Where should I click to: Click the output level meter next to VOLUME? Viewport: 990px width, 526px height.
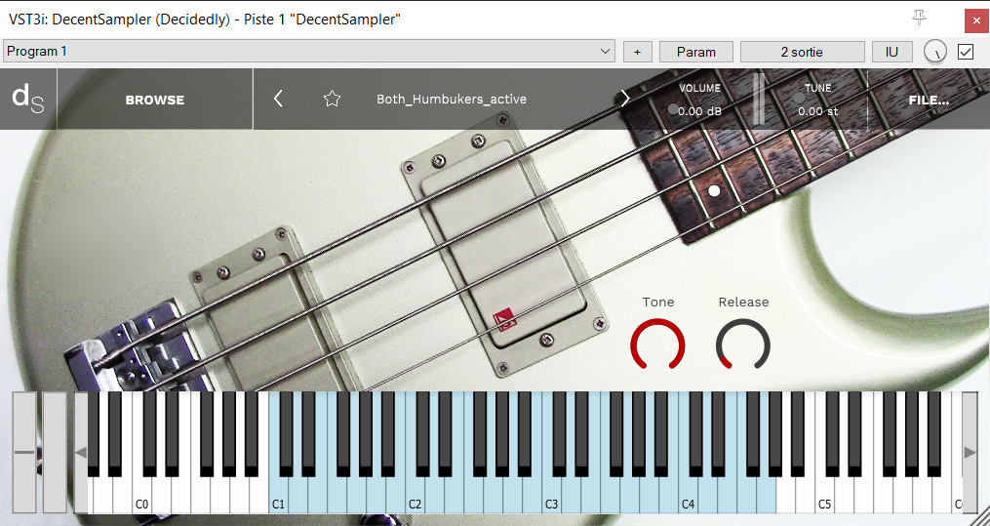click(759, 99)
